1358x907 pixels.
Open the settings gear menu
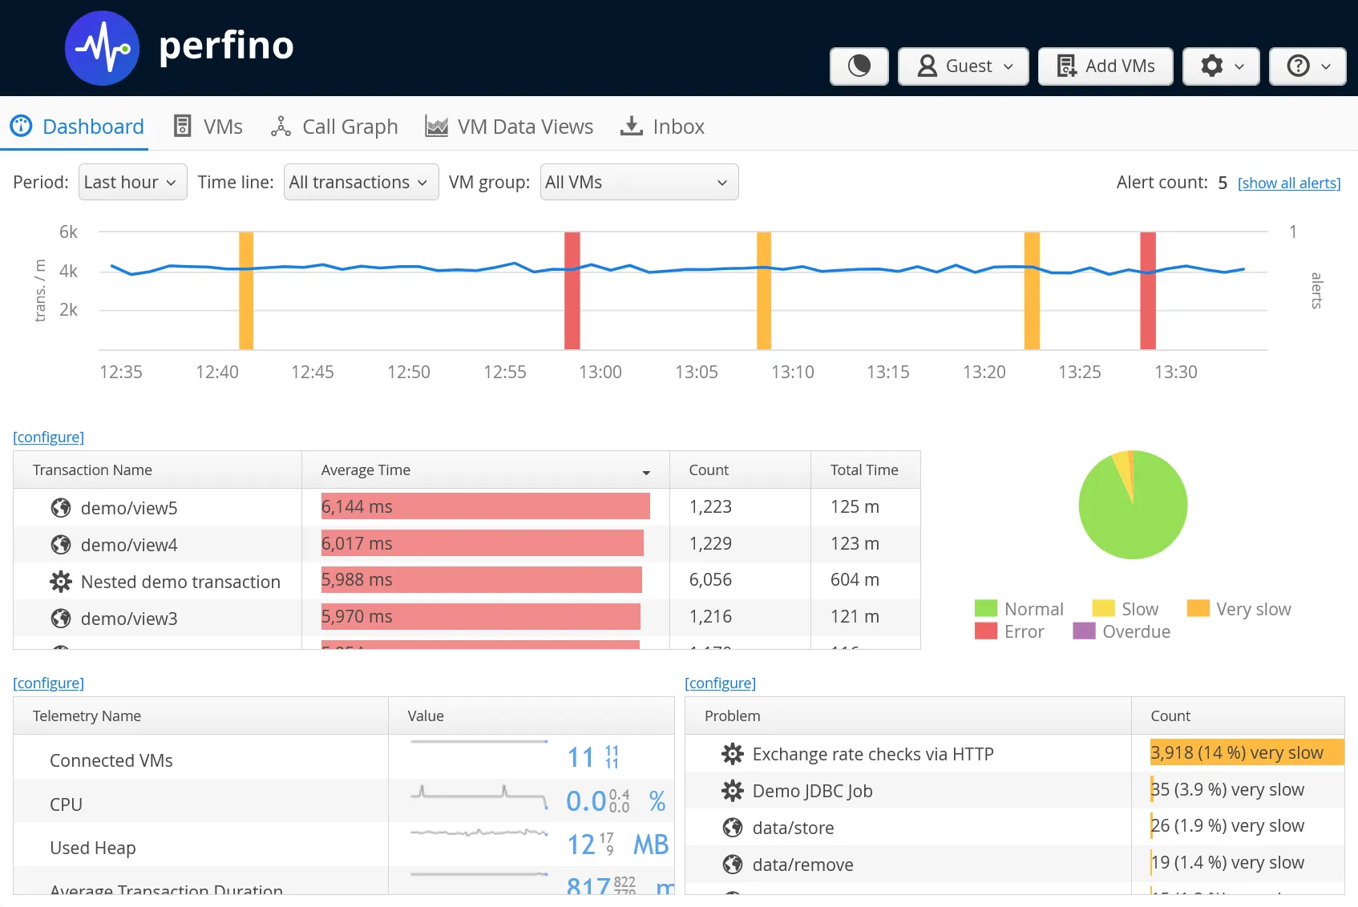tap(1220, 66)
